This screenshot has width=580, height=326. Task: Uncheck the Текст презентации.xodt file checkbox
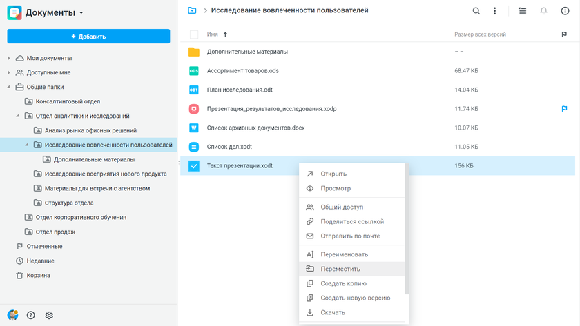coord(194,165)
